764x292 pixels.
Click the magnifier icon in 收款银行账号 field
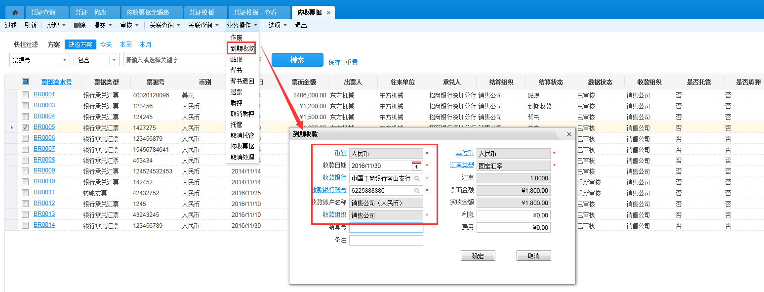click(x=417, y=191)
